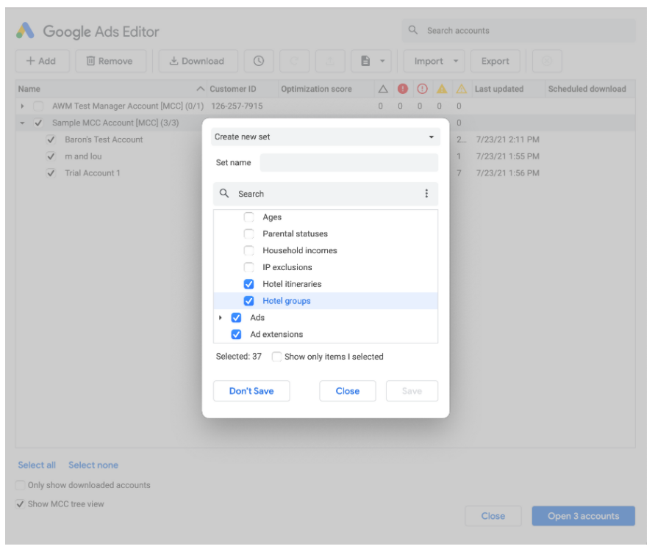Open the three-dot options menu in dialog
The height and width of the screenshot is (549, 655).
[x=426, y=193]
